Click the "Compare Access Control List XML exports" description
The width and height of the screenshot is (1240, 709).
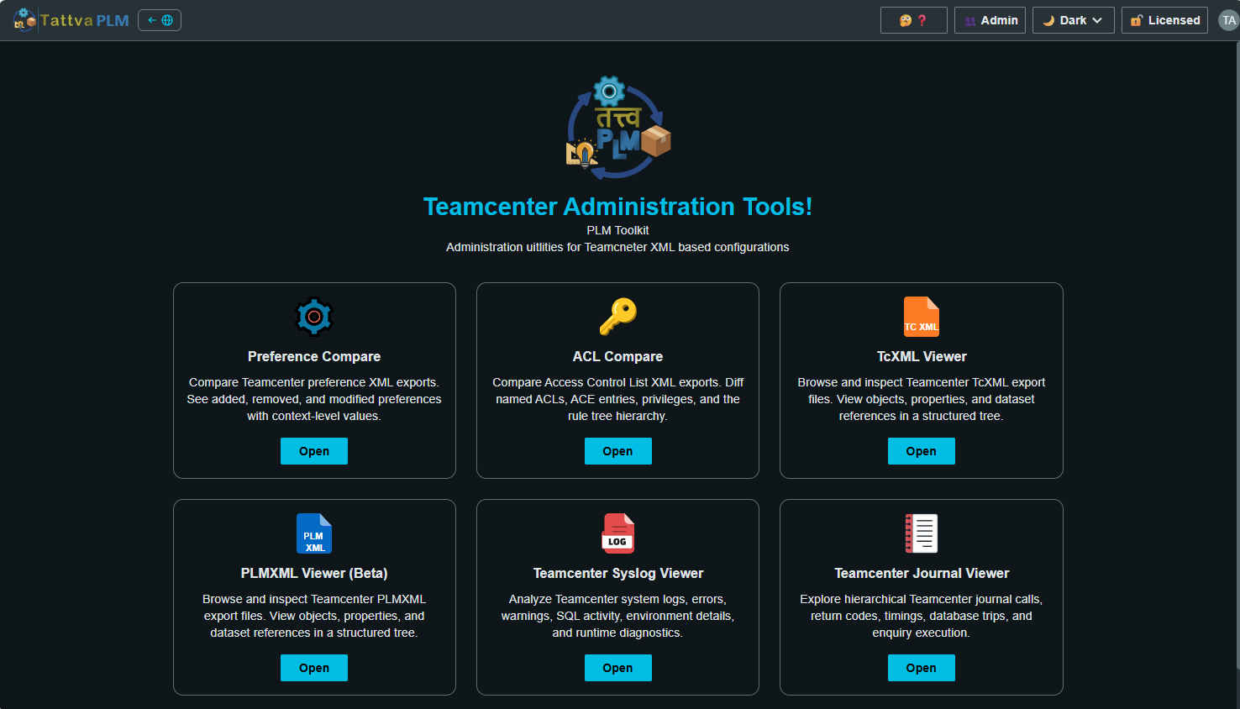coord(617,399)
